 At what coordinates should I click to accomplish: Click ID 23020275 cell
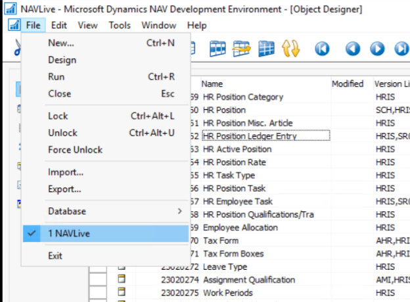pos(168,293)
